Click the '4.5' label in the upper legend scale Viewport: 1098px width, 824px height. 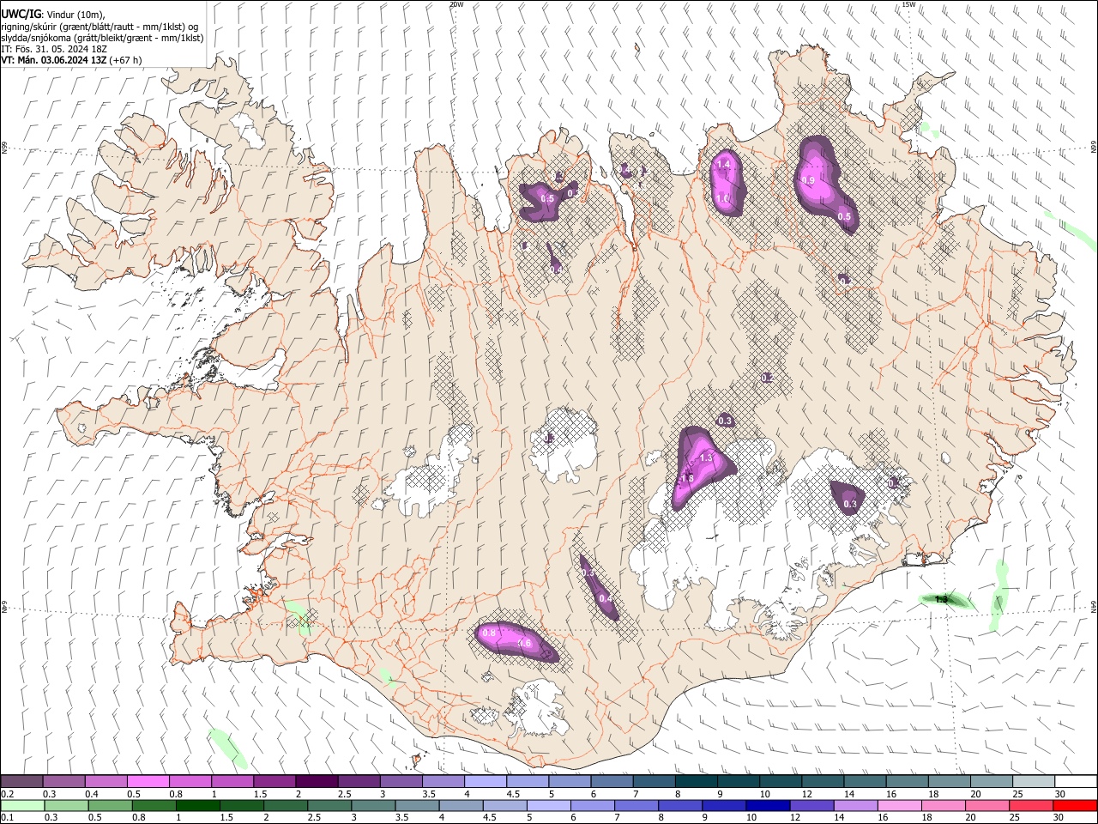coord(513,794)
